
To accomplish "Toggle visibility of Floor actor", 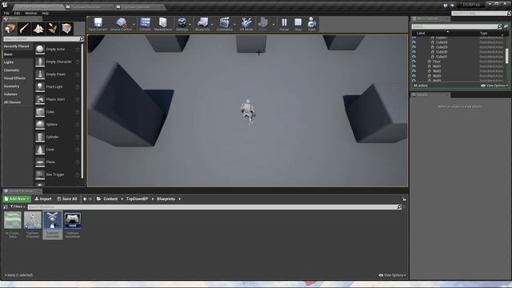I will coord(414,62).
